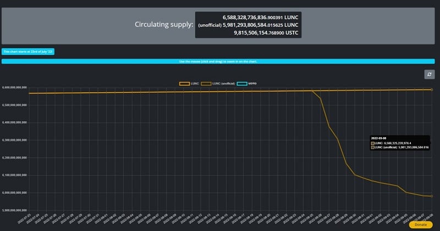The width and height of the screenshot is (440, 231).
Task: Click the 'This chart starts at 23rd of July' badge
Action: click(x=28, y=52)
